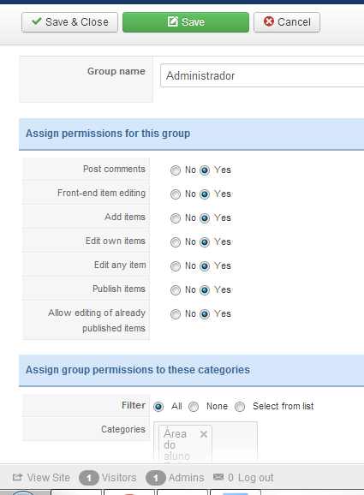Set Edit own items to No
Viewport: 364px width, 495px height.
[176, 242]
